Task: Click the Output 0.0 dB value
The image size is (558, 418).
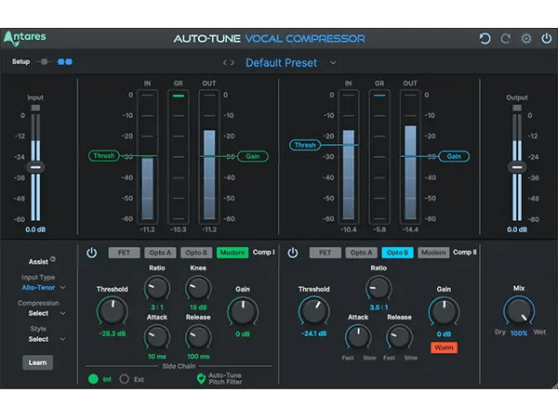Action: (517, 229)
